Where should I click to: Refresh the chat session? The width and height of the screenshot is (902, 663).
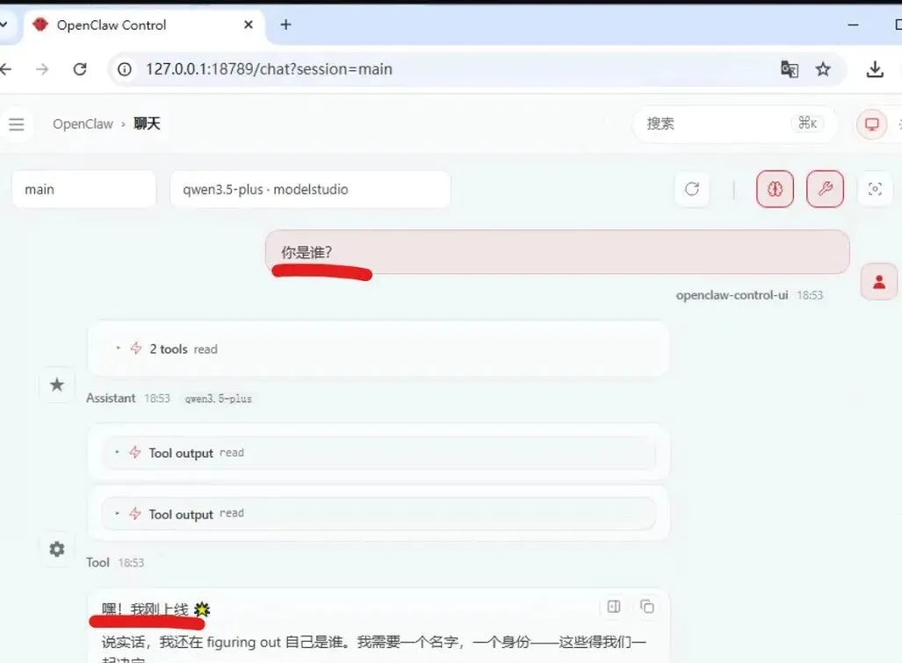(x=692, y=189)
